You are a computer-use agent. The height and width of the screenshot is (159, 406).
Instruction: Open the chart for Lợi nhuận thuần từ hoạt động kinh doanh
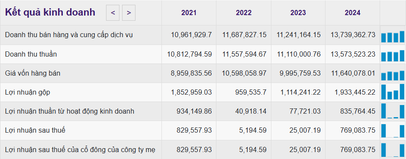point(393,111)
